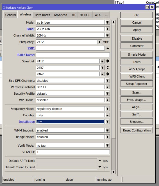Screen dimensions: 159x186
Task: Open the Scan... tool
Action: 137,92
